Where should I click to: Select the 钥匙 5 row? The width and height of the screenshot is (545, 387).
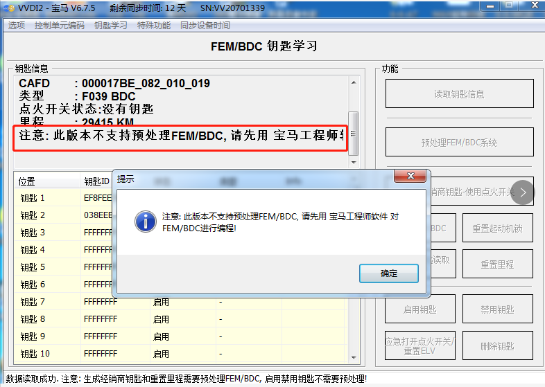64,267
